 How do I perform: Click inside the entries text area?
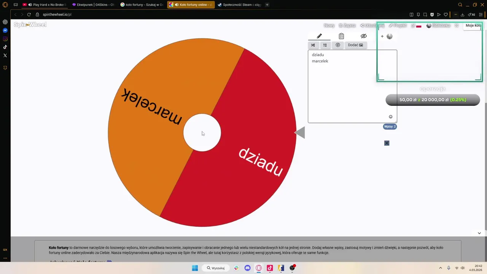[x=352, y=86]
